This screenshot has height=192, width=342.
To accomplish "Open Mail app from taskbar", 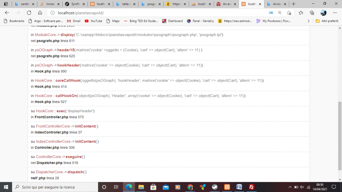I will click(x=166, y=187).
